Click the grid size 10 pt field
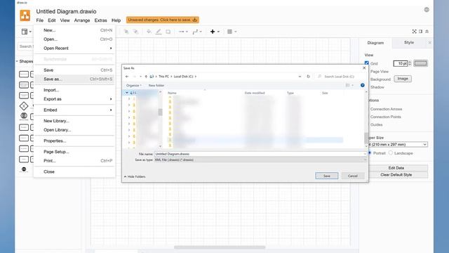The height and width of the screenshot is (253, 449). [x=401, y=63]
